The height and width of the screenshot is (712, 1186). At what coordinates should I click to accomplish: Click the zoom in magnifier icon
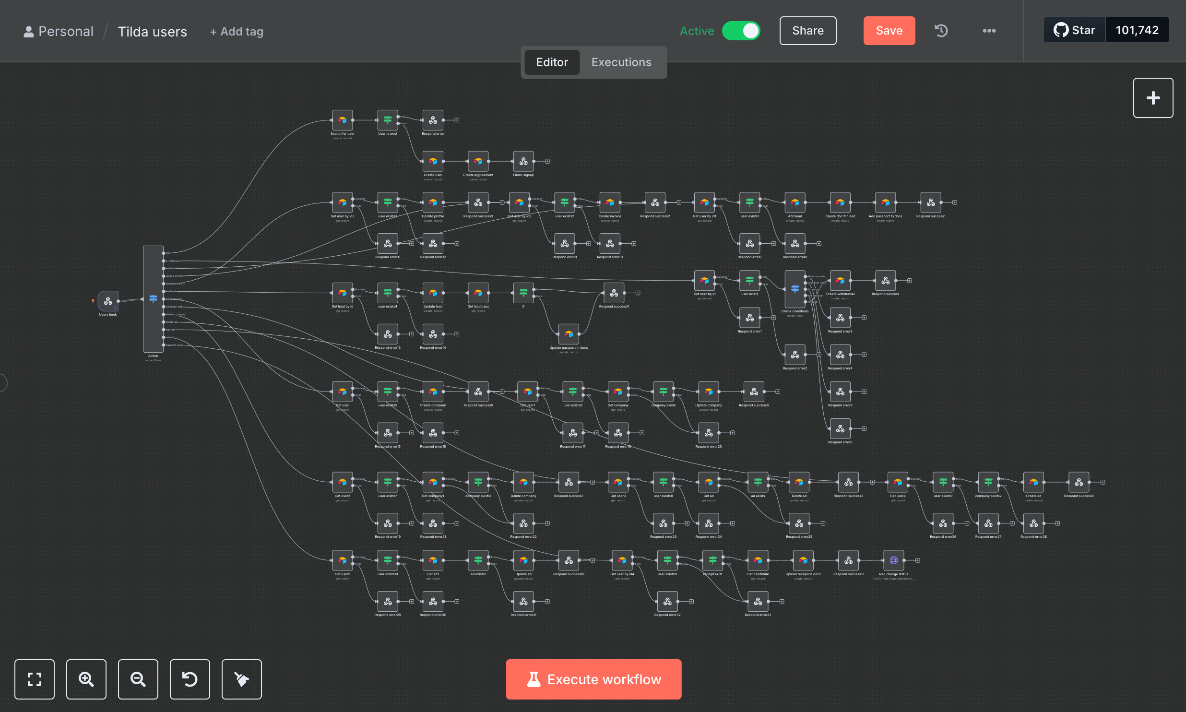tap(86, 679)
